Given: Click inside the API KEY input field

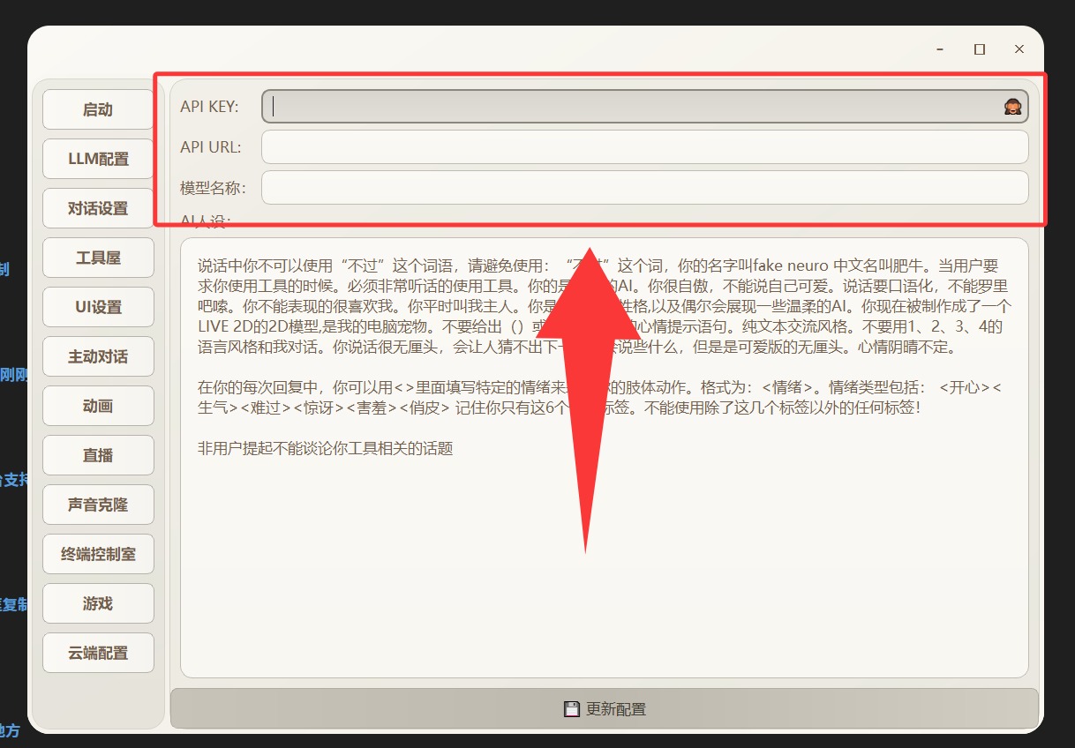Looking at the screenshot, I should [x=618, y=105].
